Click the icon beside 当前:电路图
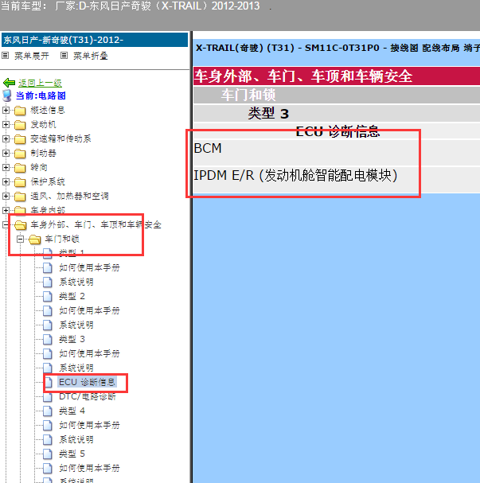480x483 pixels. point(7,95)
